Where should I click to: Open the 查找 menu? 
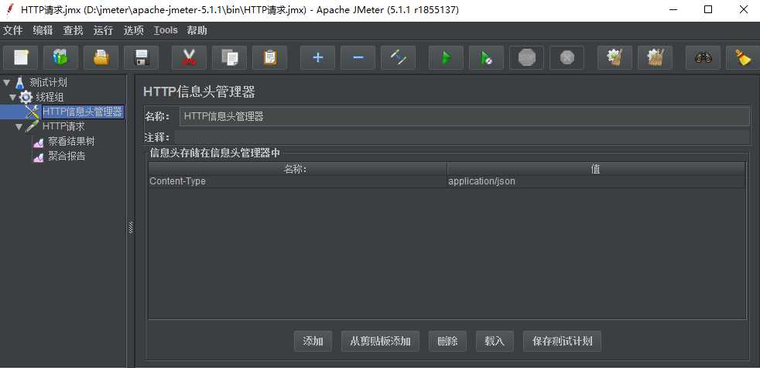(x=74, y=30)
